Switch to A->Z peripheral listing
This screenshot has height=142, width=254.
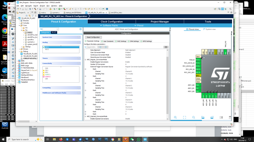pos(54,32)
